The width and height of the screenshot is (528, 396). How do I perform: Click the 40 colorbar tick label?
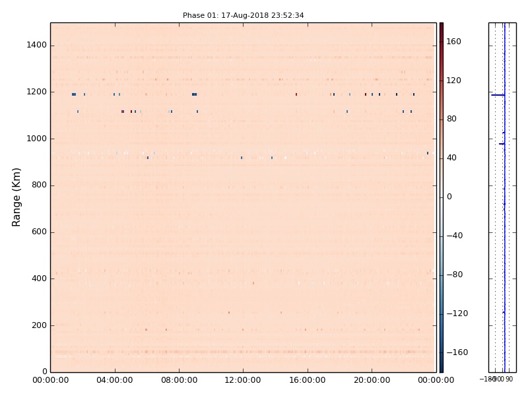pos(451,158)
